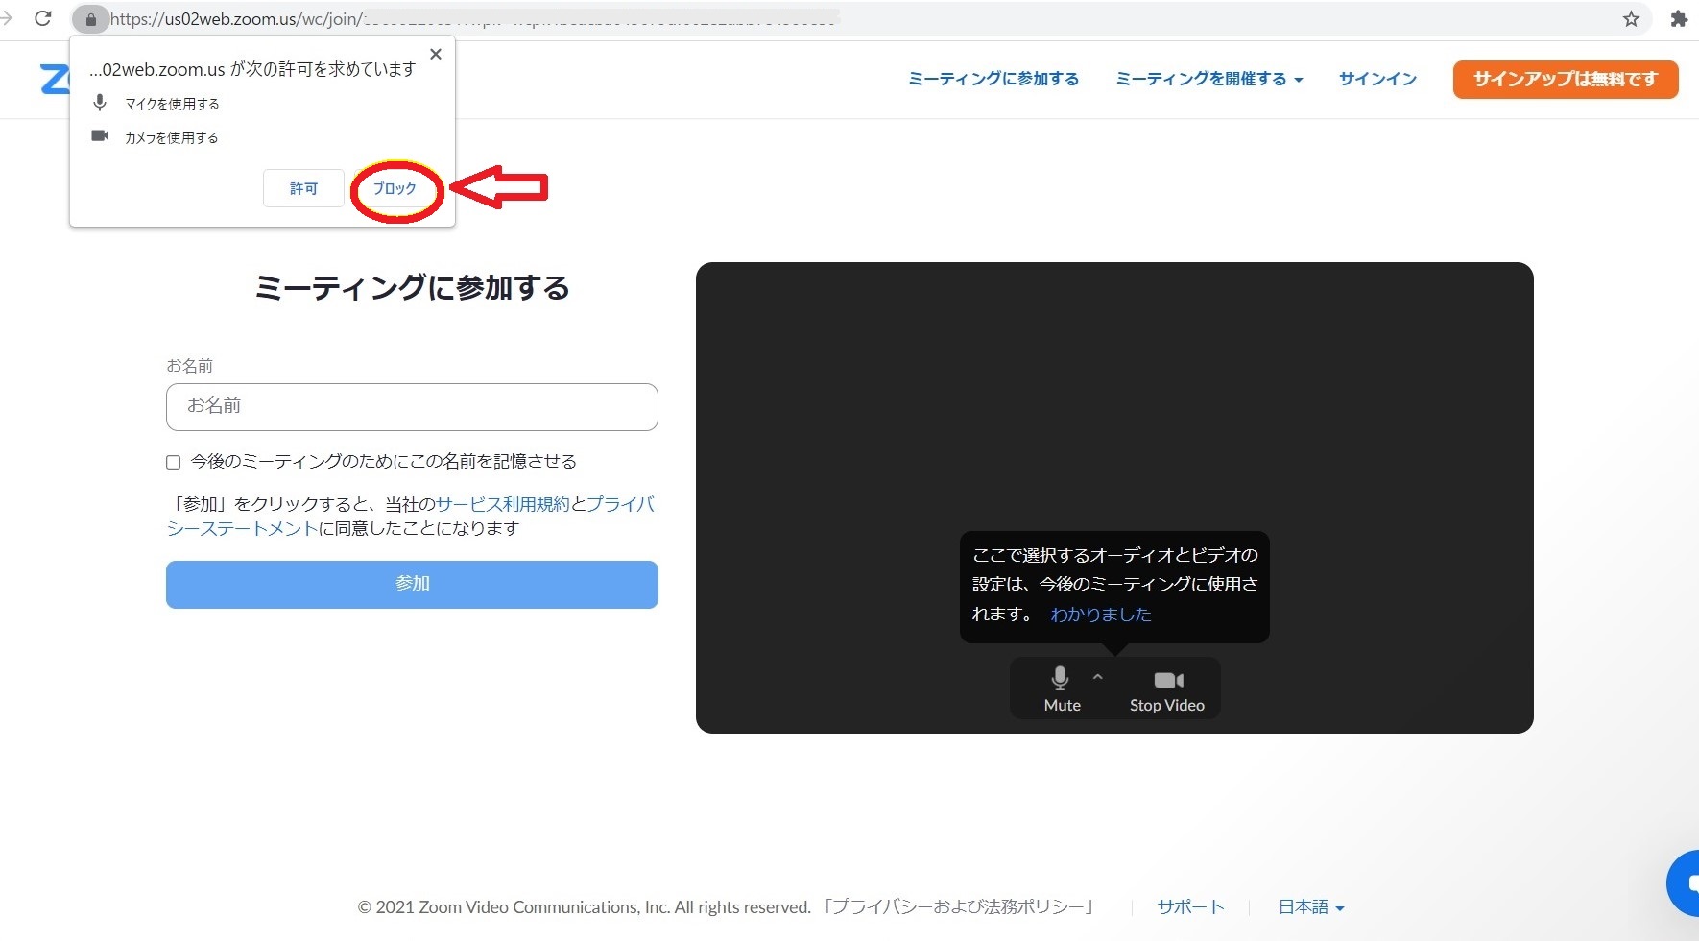Click the Zoom logo
This screenshot has height=941, width=1699.
pos(55,79)
